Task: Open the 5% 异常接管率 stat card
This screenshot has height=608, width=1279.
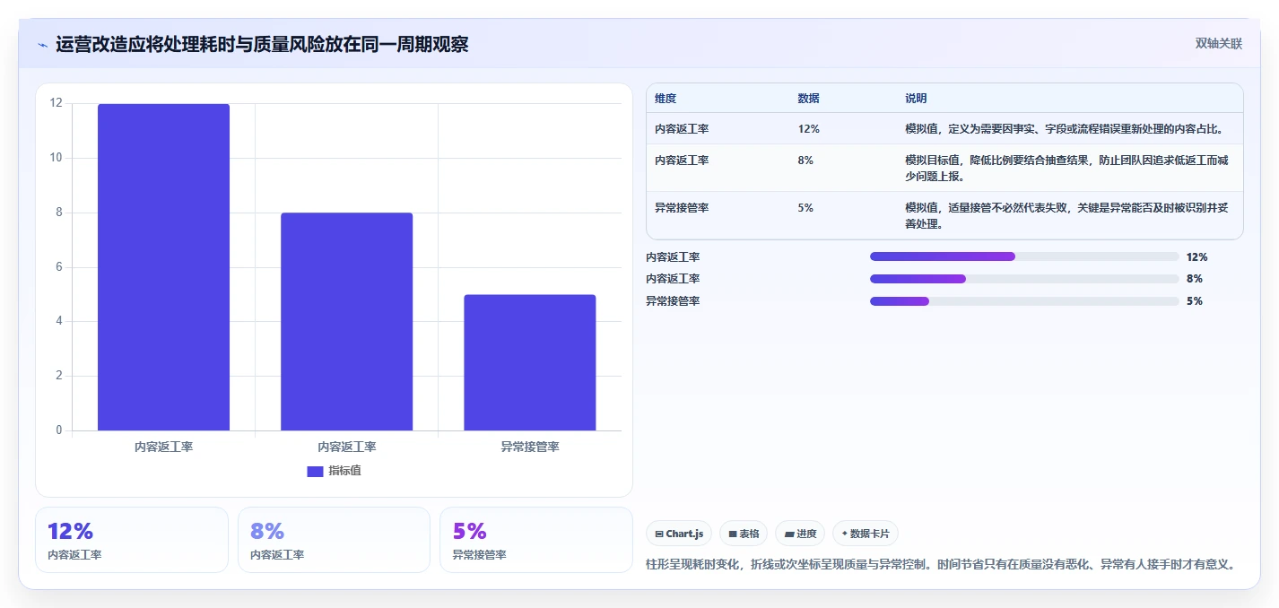Action: [536, 540]
